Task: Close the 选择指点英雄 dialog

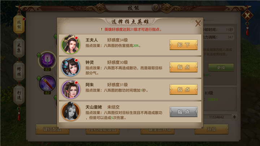Action: [x=198, y=23]
